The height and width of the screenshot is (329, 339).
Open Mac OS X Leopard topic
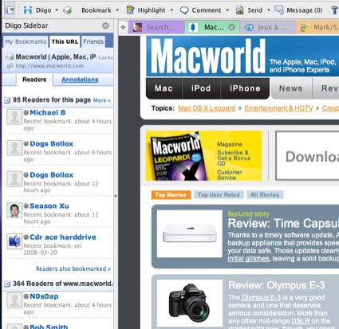pyautogui.click(x=207, y=108)
